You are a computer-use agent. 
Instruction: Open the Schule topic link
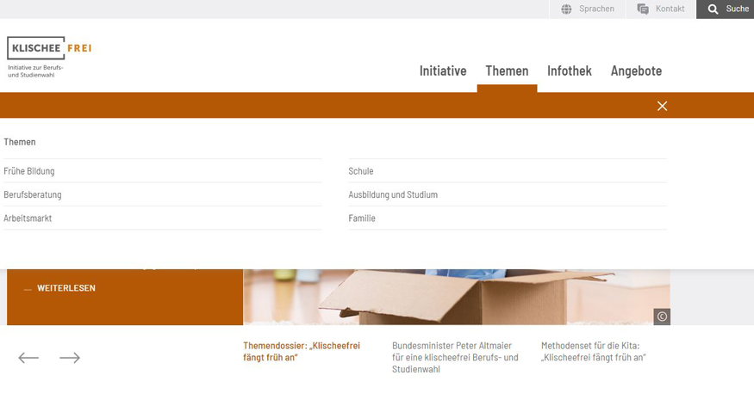pyautogui.click(x=361, y=171)
